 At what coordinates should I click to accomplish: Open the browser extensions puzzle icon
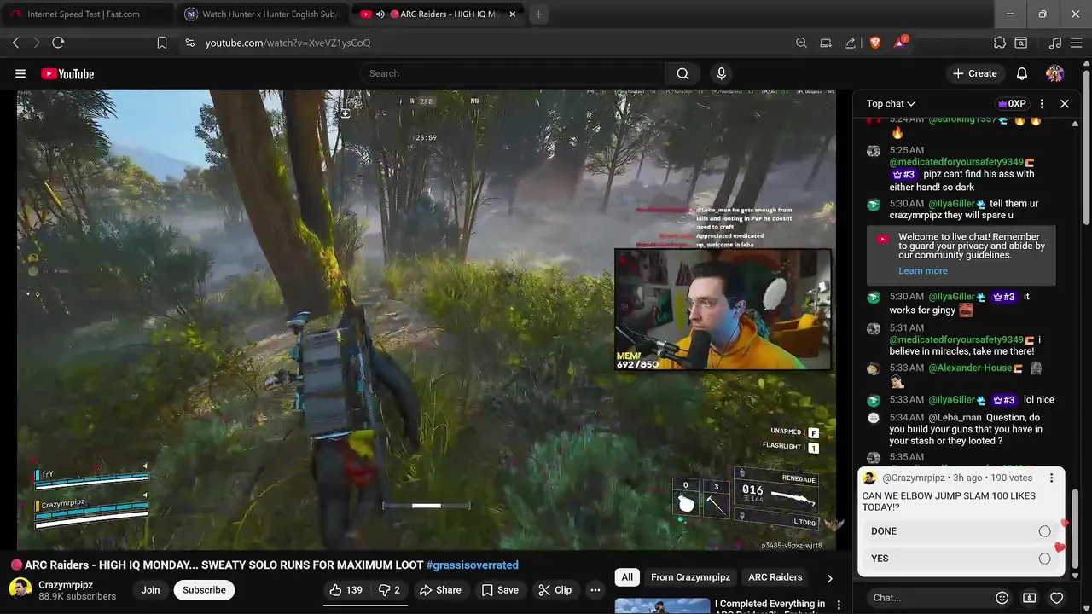pyautogui.click(x=1000, y=43)
